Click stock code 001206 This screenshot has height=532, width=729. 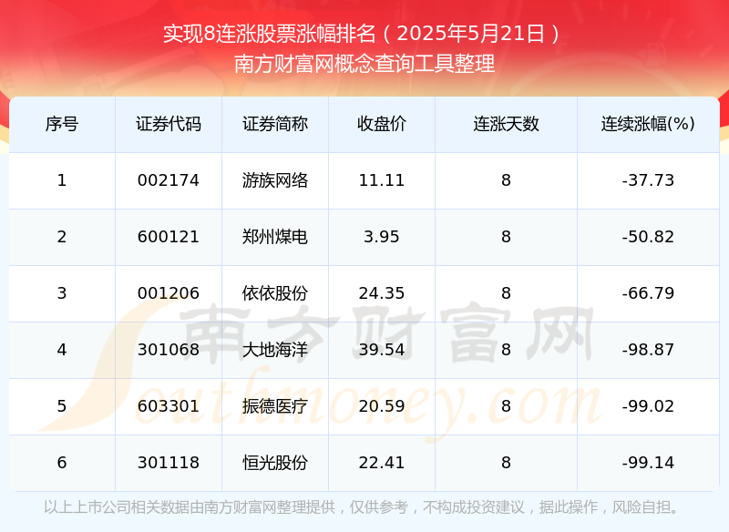point(169,293)
